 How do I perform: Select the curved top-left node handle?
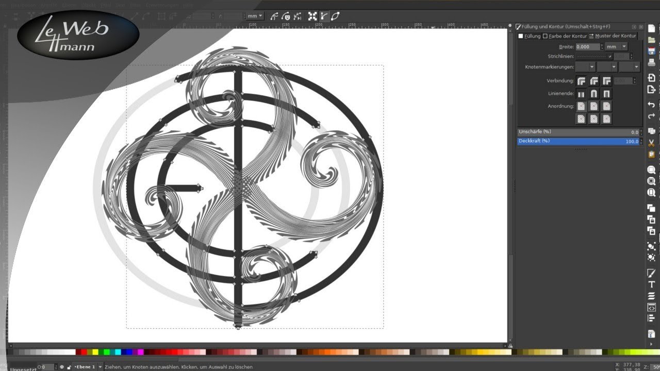click(x=178, y=79)
